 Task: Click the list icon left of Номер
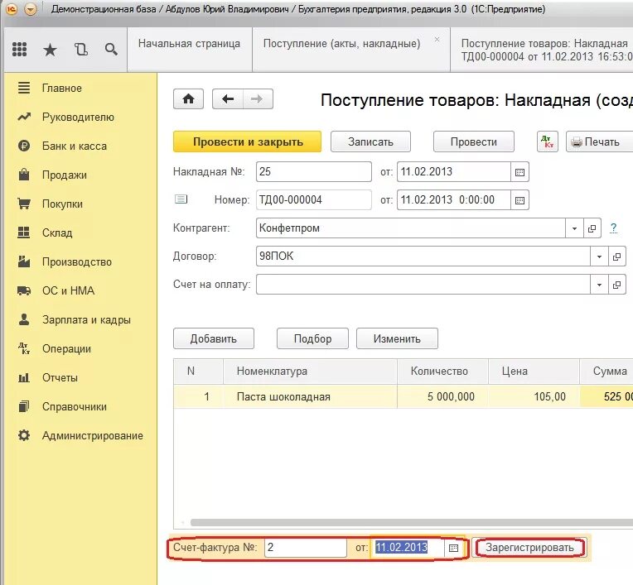181,199
